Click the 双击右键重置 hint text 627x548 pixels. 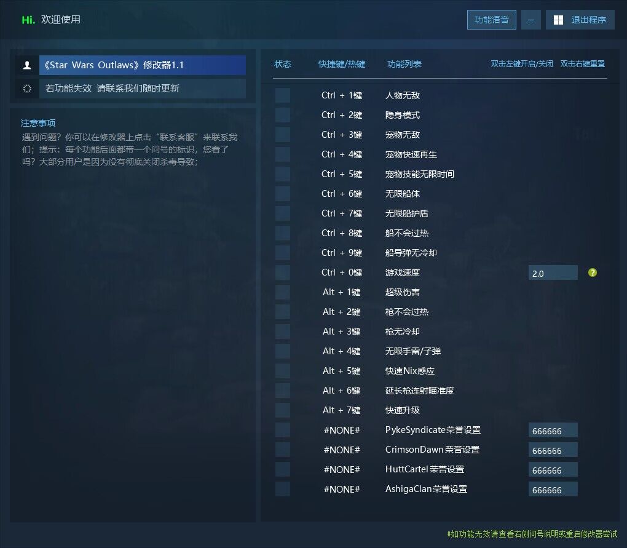coord(583,64)
